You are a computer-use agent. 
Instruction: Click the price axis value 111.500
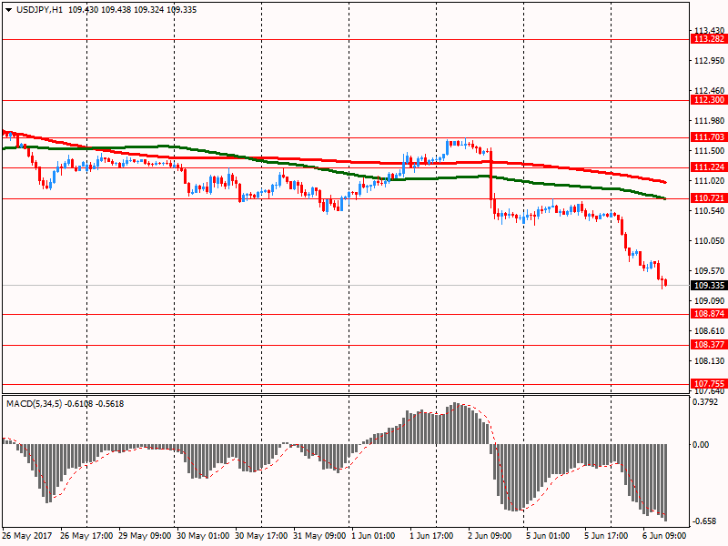(x=709, y=151)
